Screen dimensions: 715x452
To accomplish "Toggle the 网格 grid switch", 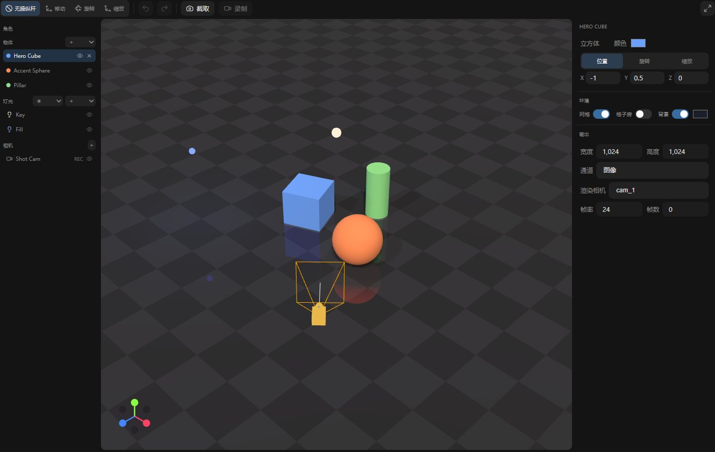I will pos(601,114).
